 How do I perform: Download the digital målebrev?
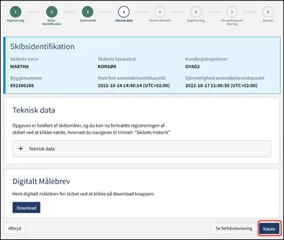click(x=27, y=207)
